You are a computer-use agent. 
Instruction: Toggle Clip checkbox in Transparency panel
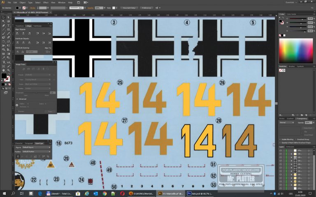point(303,132)
